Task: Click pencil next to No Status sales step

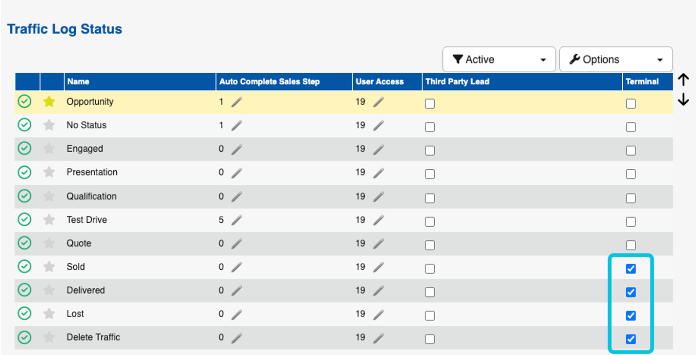Action: [236, 126]
